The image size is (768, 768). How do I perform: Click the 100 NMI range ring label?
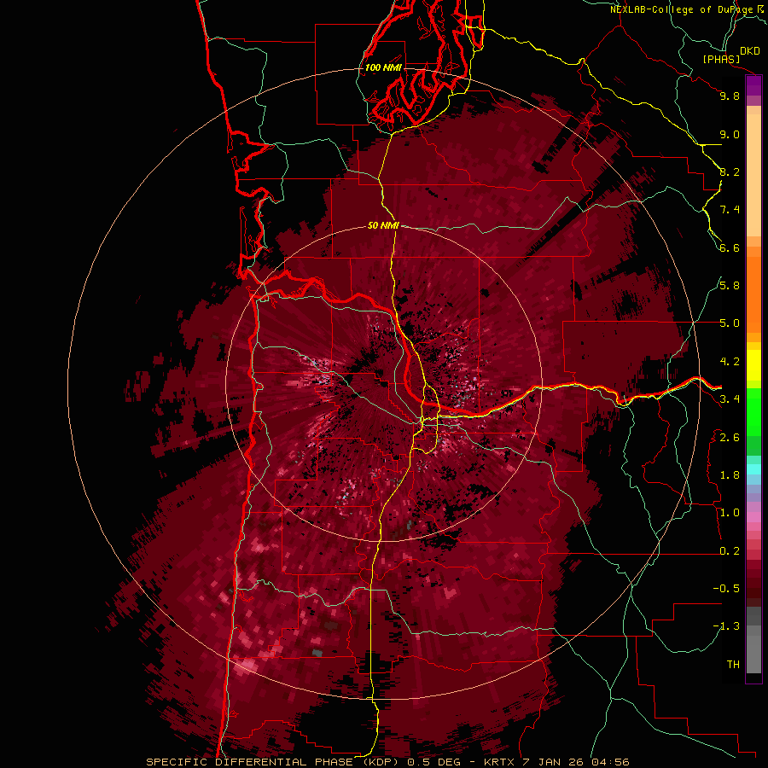click(383, 67)
